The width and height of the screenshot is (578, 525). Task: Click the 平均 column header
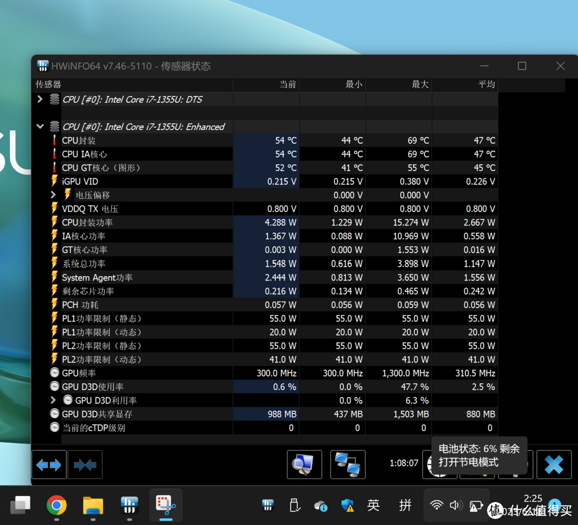[x=465, y=85]
